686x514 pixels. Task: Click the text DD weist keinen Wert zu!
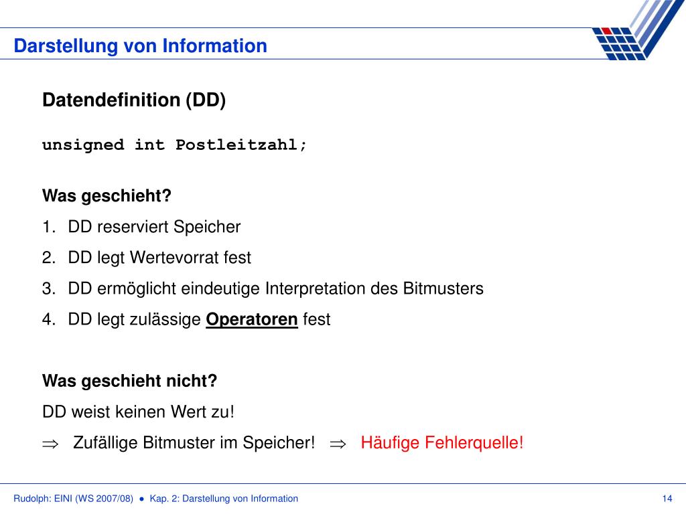[x=138, y=412]
